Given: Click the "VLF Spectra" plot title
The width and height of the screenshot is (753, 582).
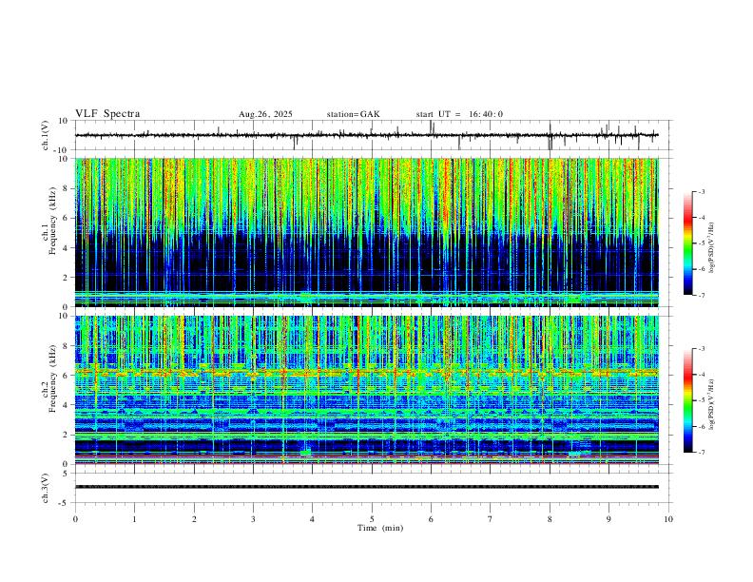Looking at the screenshot, I should pos(107,114).
